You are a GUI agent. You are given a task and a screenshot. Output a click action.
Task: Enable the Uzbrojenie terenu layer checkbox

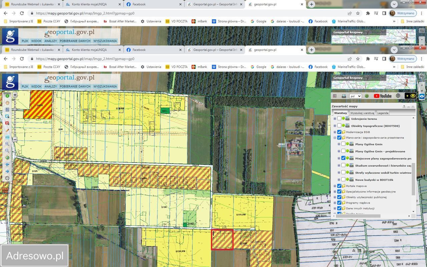coord(339,118)
